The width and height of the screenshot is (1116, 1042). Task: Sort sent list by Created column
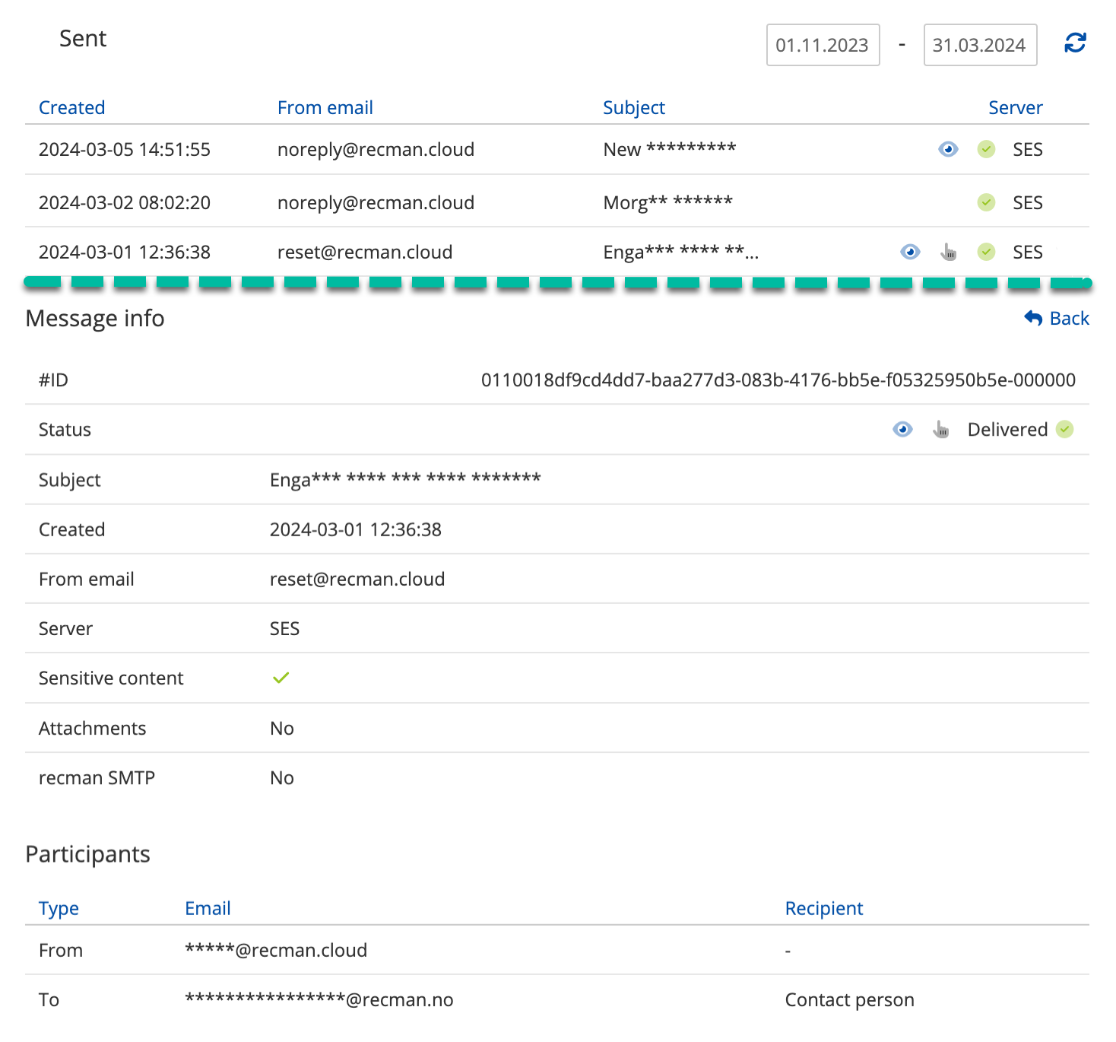[71, 108]
